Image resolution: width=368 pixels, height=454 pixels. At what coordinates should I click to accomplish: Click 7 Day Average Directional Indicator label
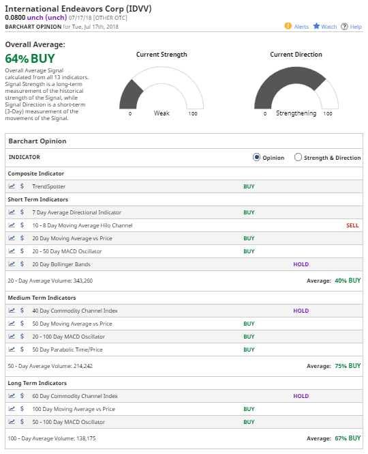pyautogui.click(x=76, y=212)
